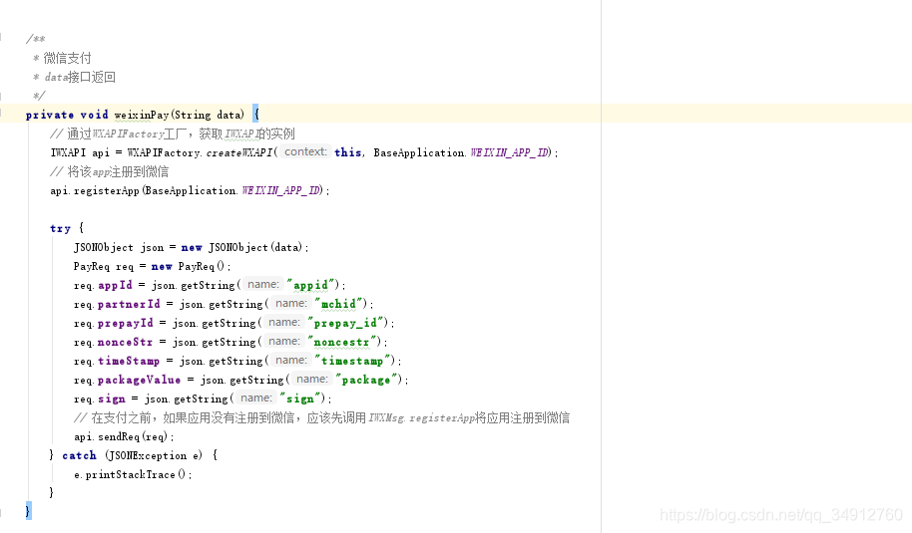Click the 'name:' hint on the appid line

click(262, 285)
